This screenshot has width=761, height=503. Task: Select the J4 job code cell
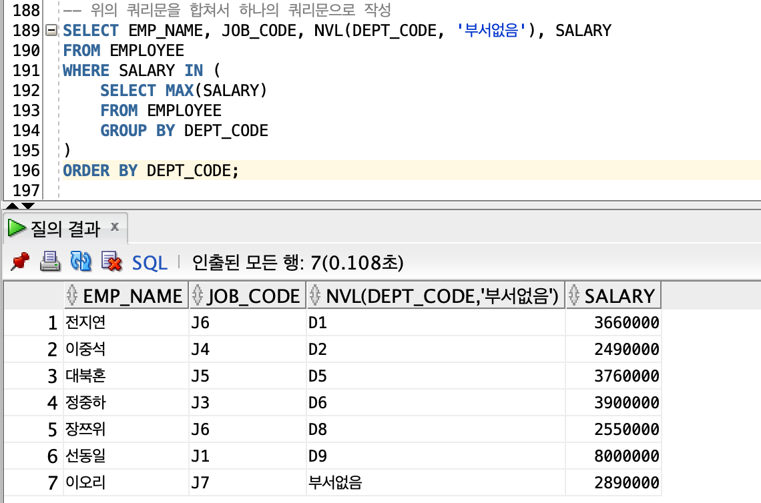point(248,349)
